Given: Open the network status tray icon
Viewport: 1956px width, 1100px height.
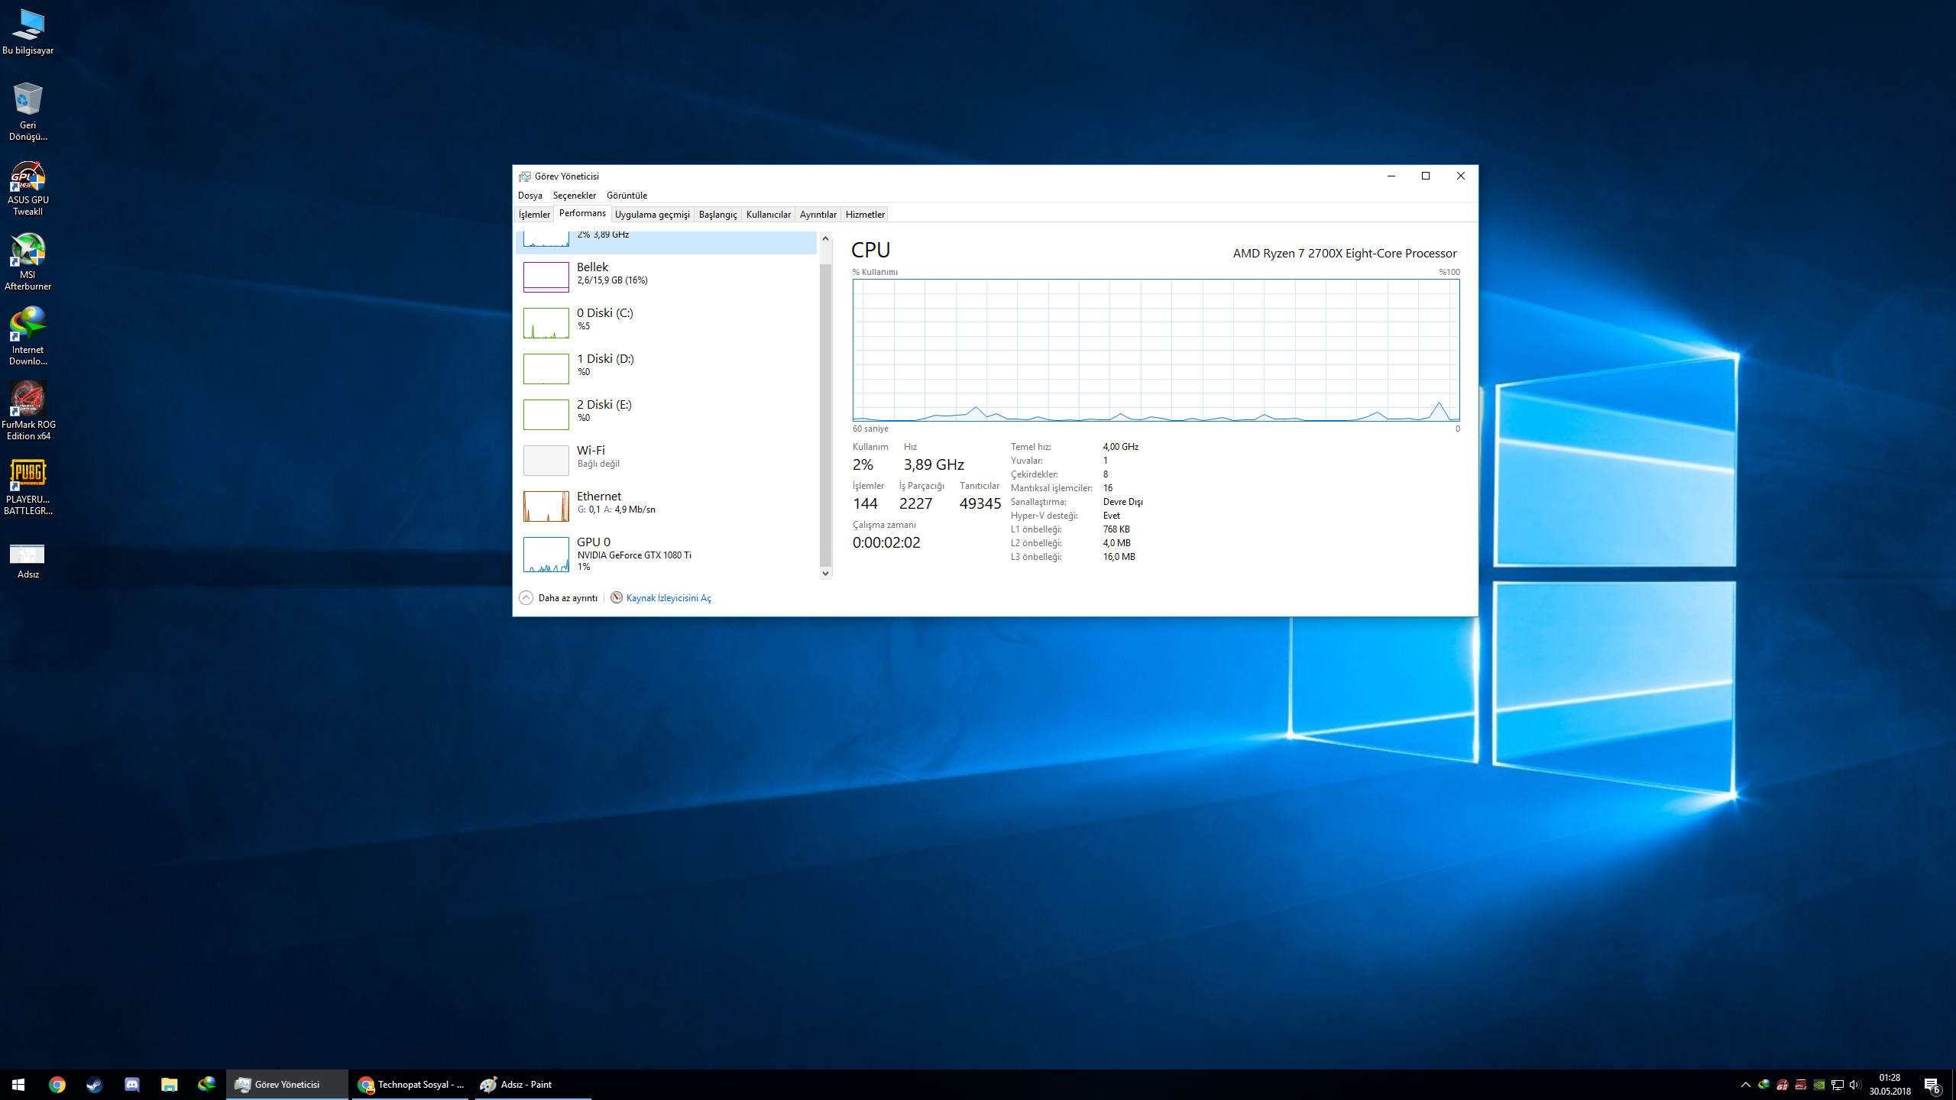Looking at the screenshot, I should tap(1838, 1085).
